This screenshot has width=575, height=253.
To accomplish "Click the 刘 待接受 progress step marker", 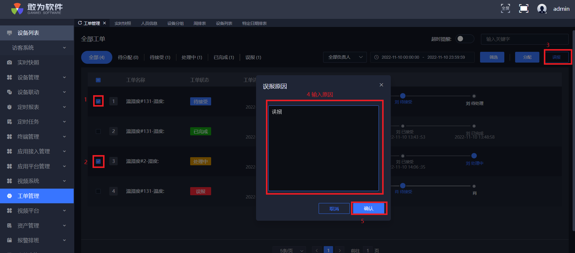I will (x=403, y=96).
